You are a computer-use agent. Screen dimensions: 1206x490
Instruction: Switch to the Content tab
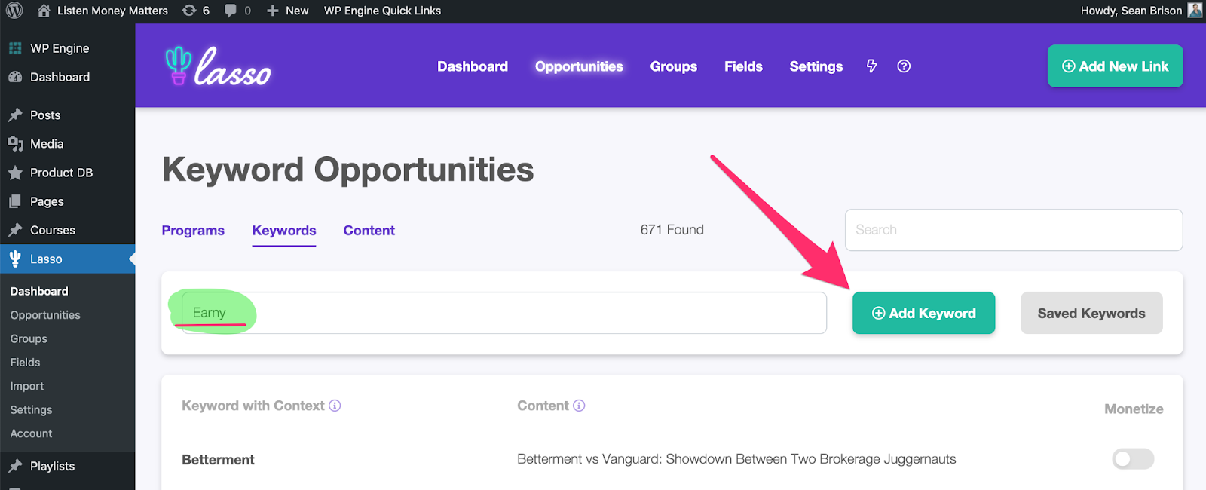click(x=369, y=231)
